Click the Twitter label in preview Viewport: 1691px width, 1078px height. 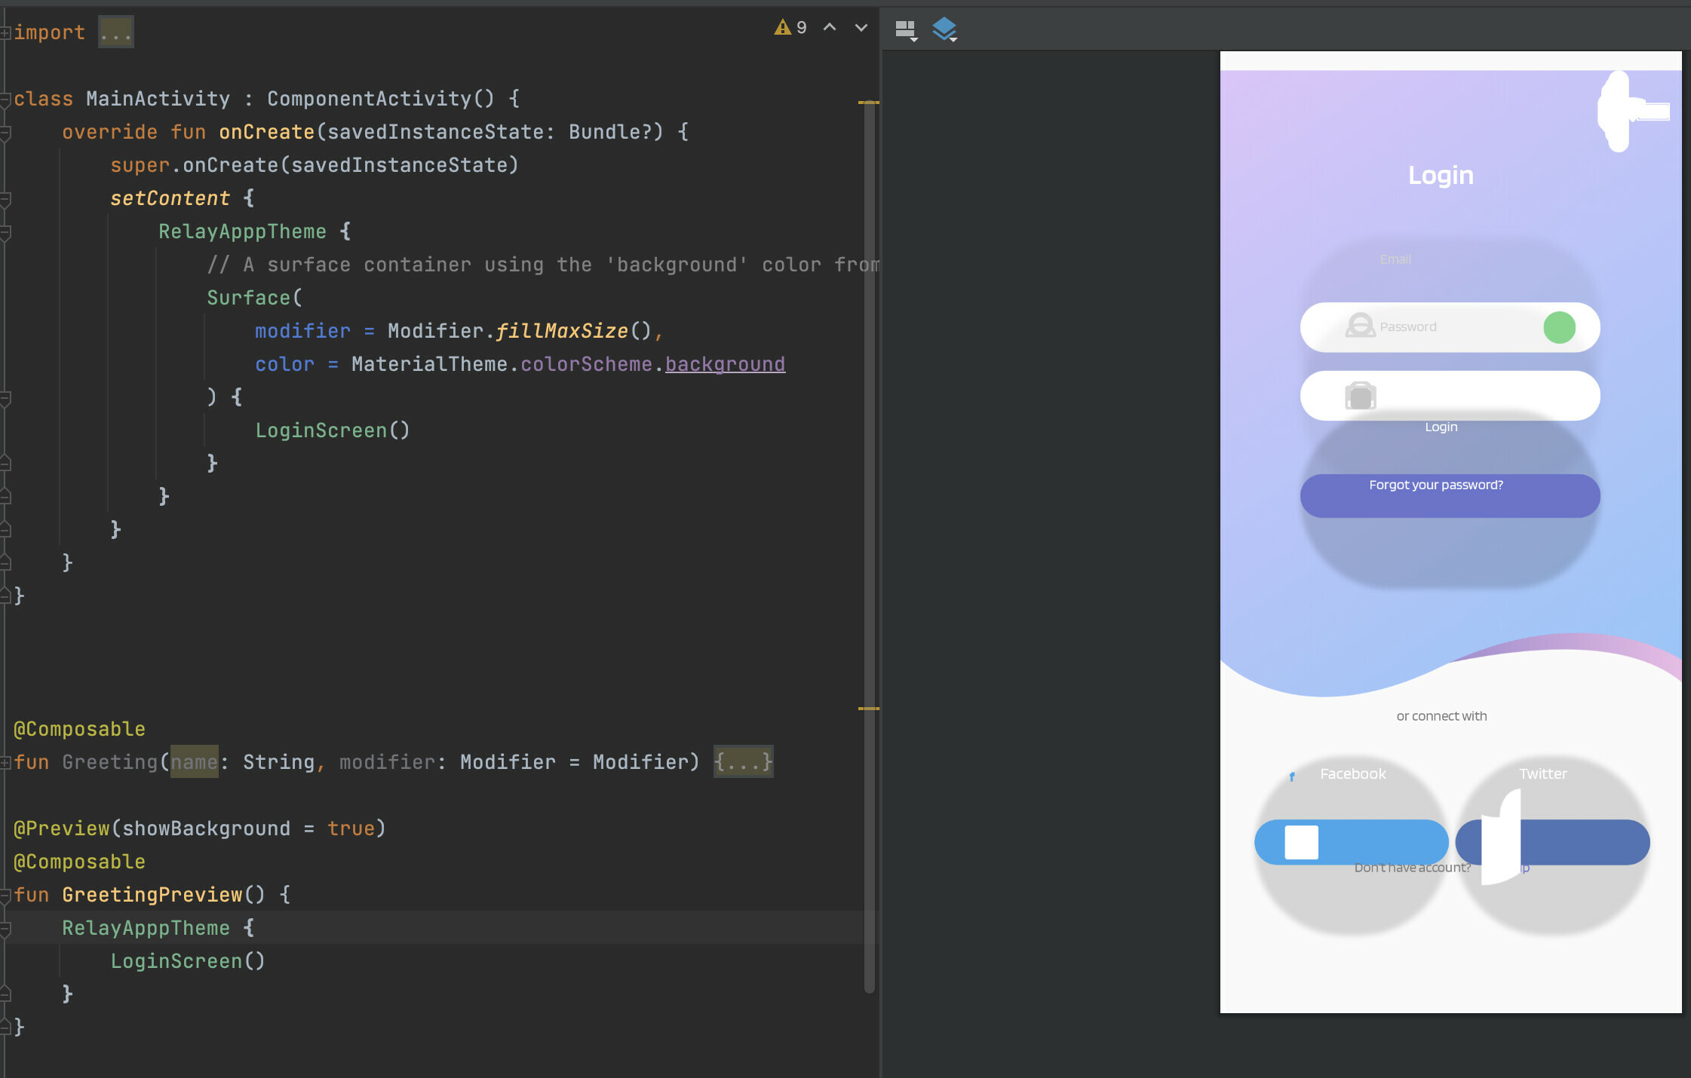point(1542,774)
